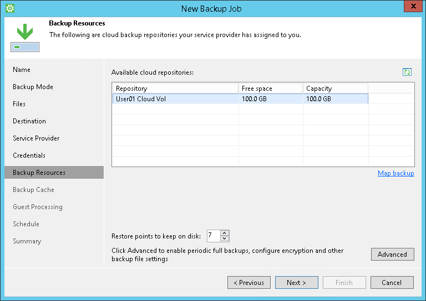Open the Files wizard step
This screenshot has width=426, height=301.
(19, 104)
